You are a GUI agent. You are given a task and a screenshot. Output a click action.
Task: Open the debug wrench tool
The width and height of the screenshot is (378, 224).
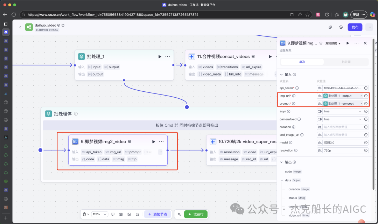179,214
